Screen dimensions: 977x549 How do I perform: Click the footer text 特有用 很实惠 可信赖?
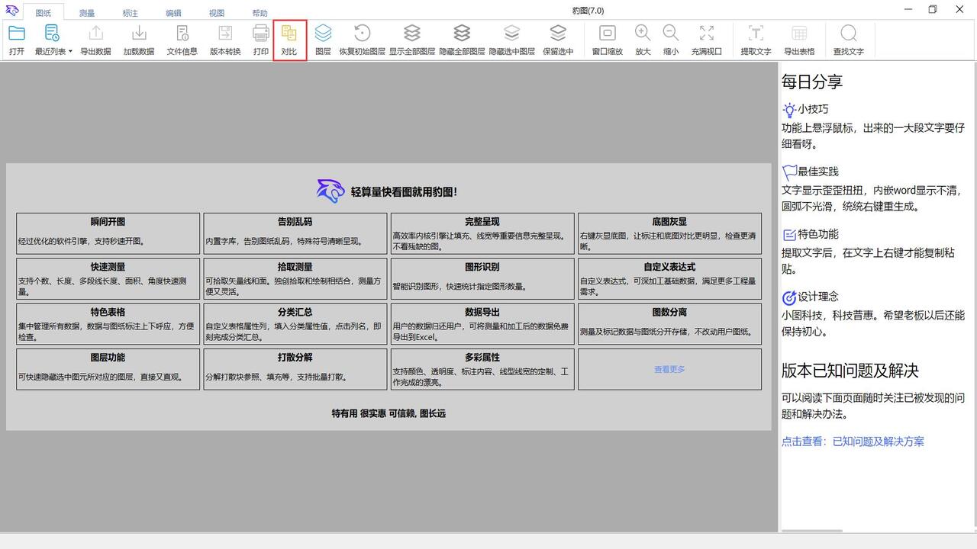coord(374,413)
